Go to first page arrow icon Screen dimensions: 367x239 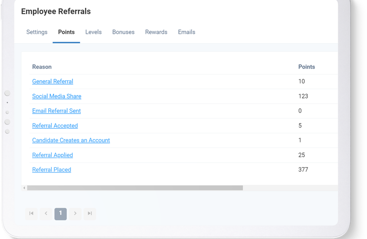click(x=31, y=214)
